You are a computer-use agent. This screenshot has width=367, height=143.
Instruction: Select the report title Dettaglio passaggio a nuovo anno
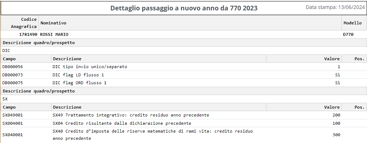click(x=184, y=8)
